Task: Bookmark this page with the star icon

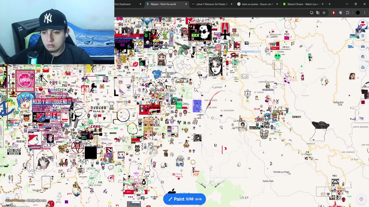Action: tap(324, 13)
